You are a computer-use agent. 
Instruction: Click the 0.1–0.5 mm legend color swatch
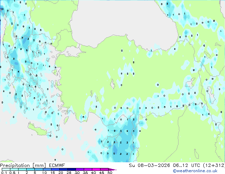point(6,169)
